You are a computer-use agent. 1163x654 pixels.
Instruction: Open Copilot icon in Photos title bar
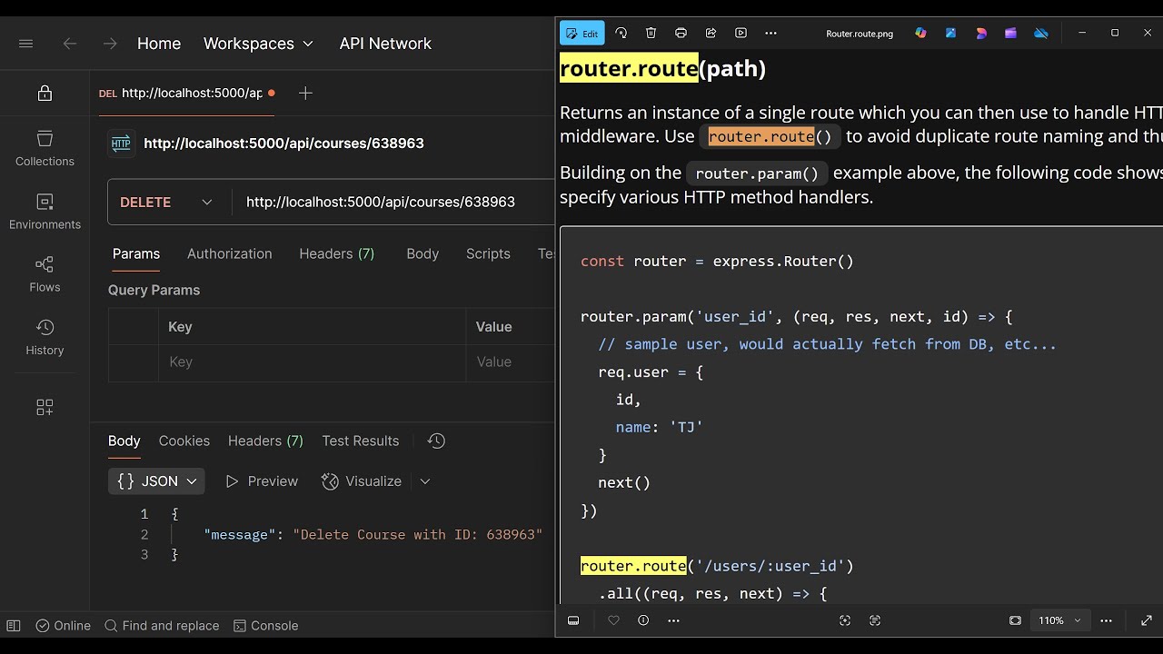(x=920, y=33)
